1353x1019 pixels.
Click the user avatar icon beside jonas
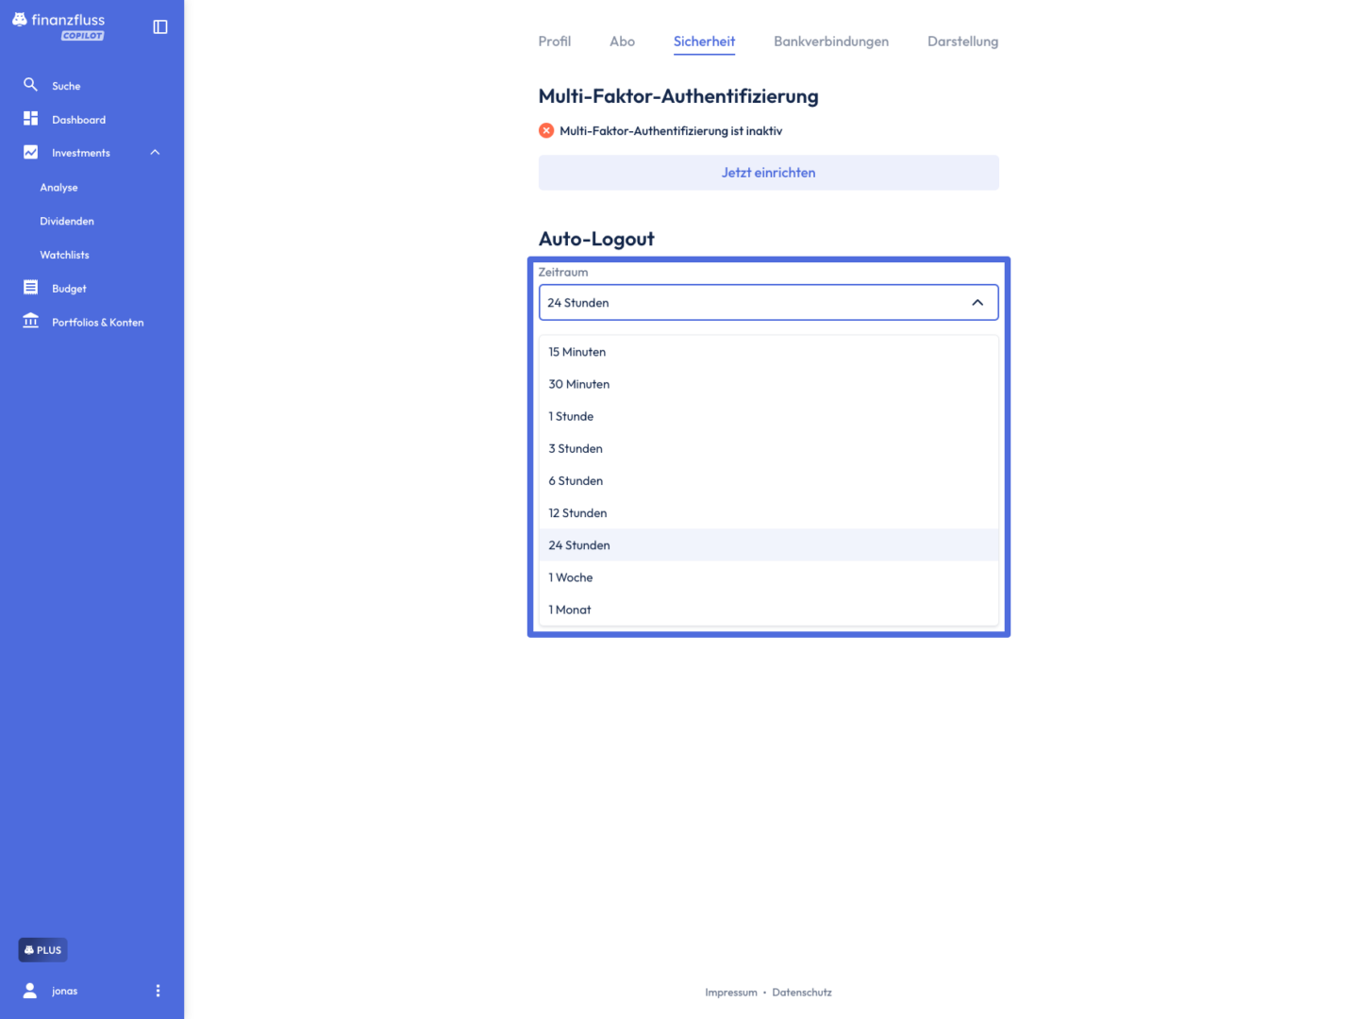click(30, 990)
